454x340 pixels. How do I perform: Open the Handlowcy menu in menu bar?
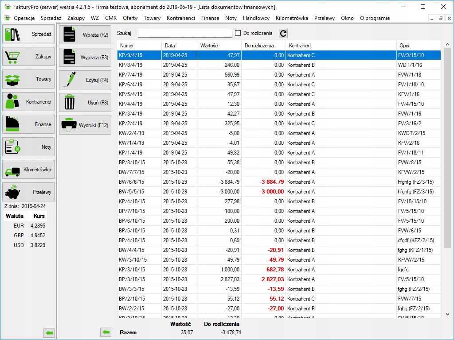pos(256,18)
